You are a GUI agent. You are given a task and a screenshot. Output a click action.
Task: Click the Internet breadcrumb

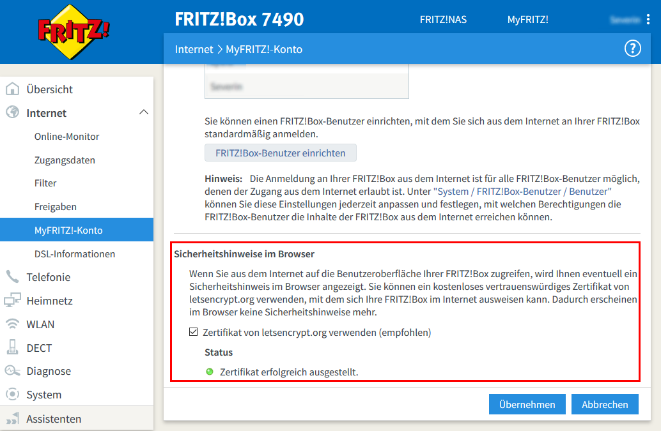(194, 49)
